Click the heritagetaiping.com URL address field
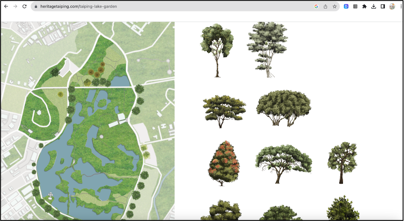 [x=169, y=7]
